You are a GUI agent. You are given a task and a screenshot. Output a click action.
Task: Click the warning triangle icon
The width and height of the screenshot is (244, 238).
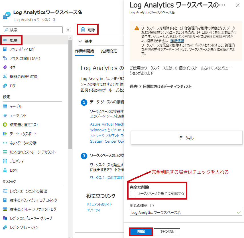coord(137,28)
